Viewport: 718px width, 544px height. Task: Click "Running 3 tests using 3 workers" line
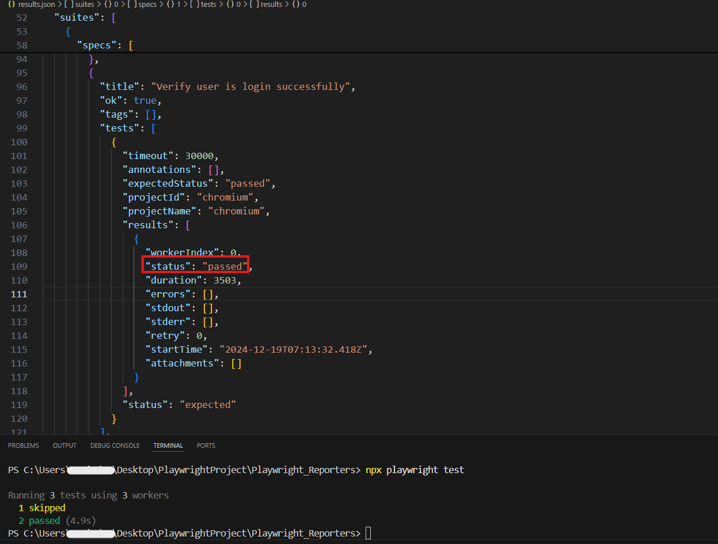pyautogui.click(x=89, y=495)
